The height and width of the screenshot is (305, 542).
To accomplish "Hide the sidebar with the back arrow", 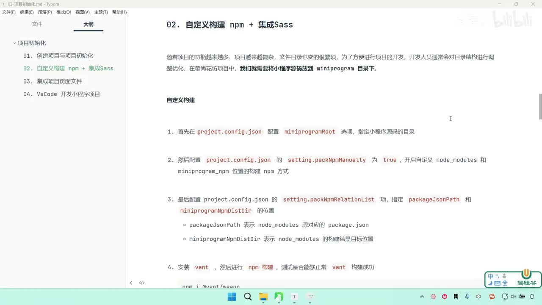I will 131,283.
